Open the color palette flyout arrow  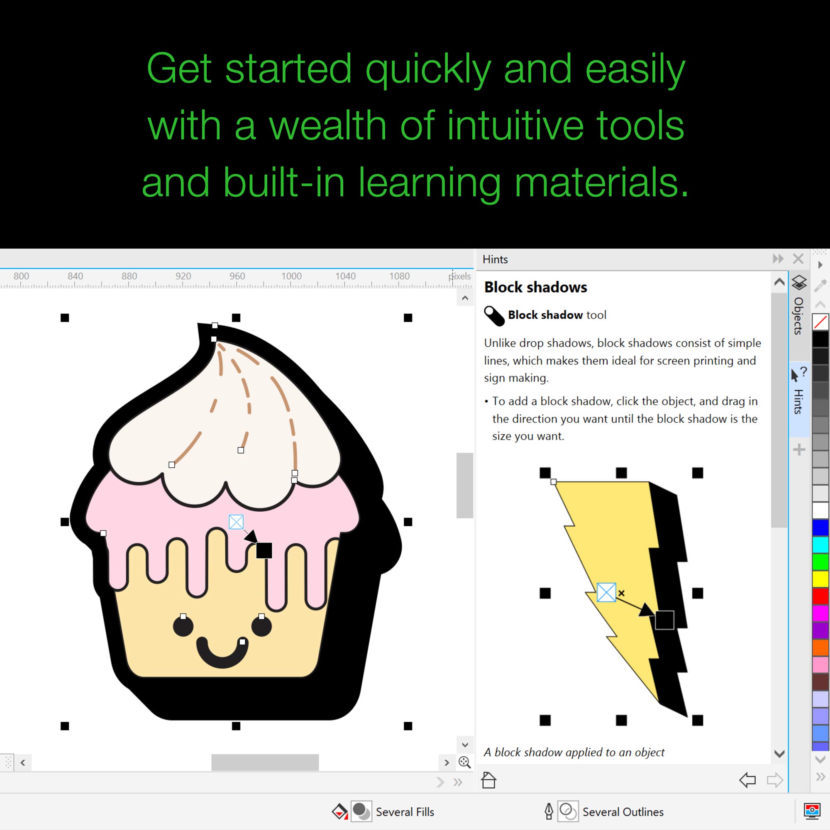pos(820,265)
